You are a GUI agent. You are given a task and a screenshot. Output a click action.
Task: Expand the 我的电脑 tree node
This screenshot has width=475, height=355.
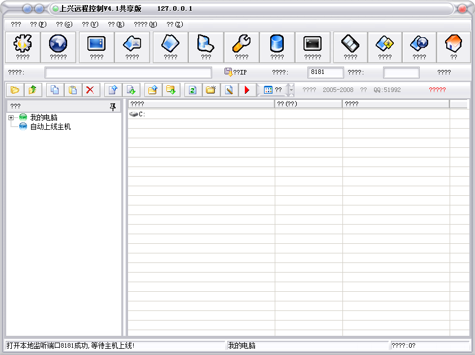pos(11,117)
